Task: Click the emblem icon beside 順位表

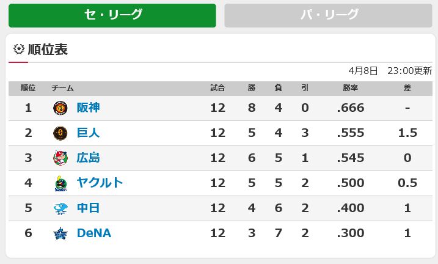Action: 19,49
